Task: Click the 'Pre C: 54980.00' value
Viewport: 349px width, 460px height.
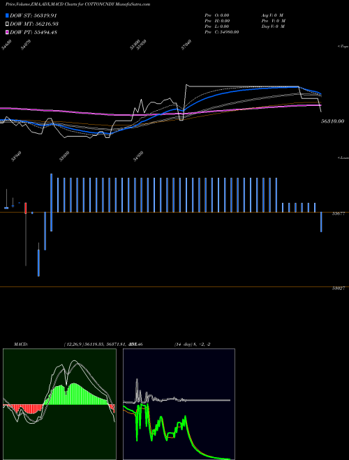Action: (221, 32)
